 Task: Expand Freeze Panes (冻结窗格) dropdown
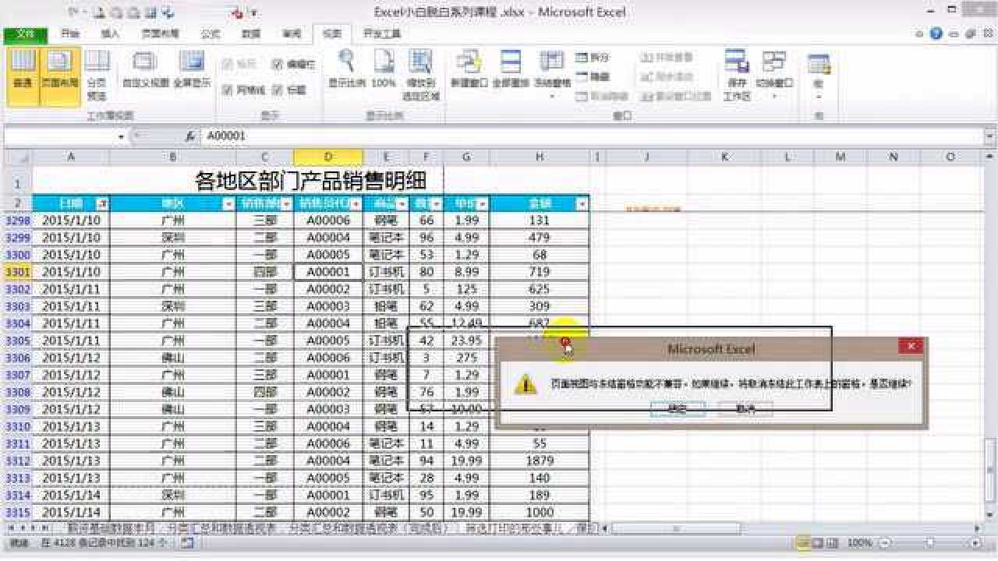[552, 96]
